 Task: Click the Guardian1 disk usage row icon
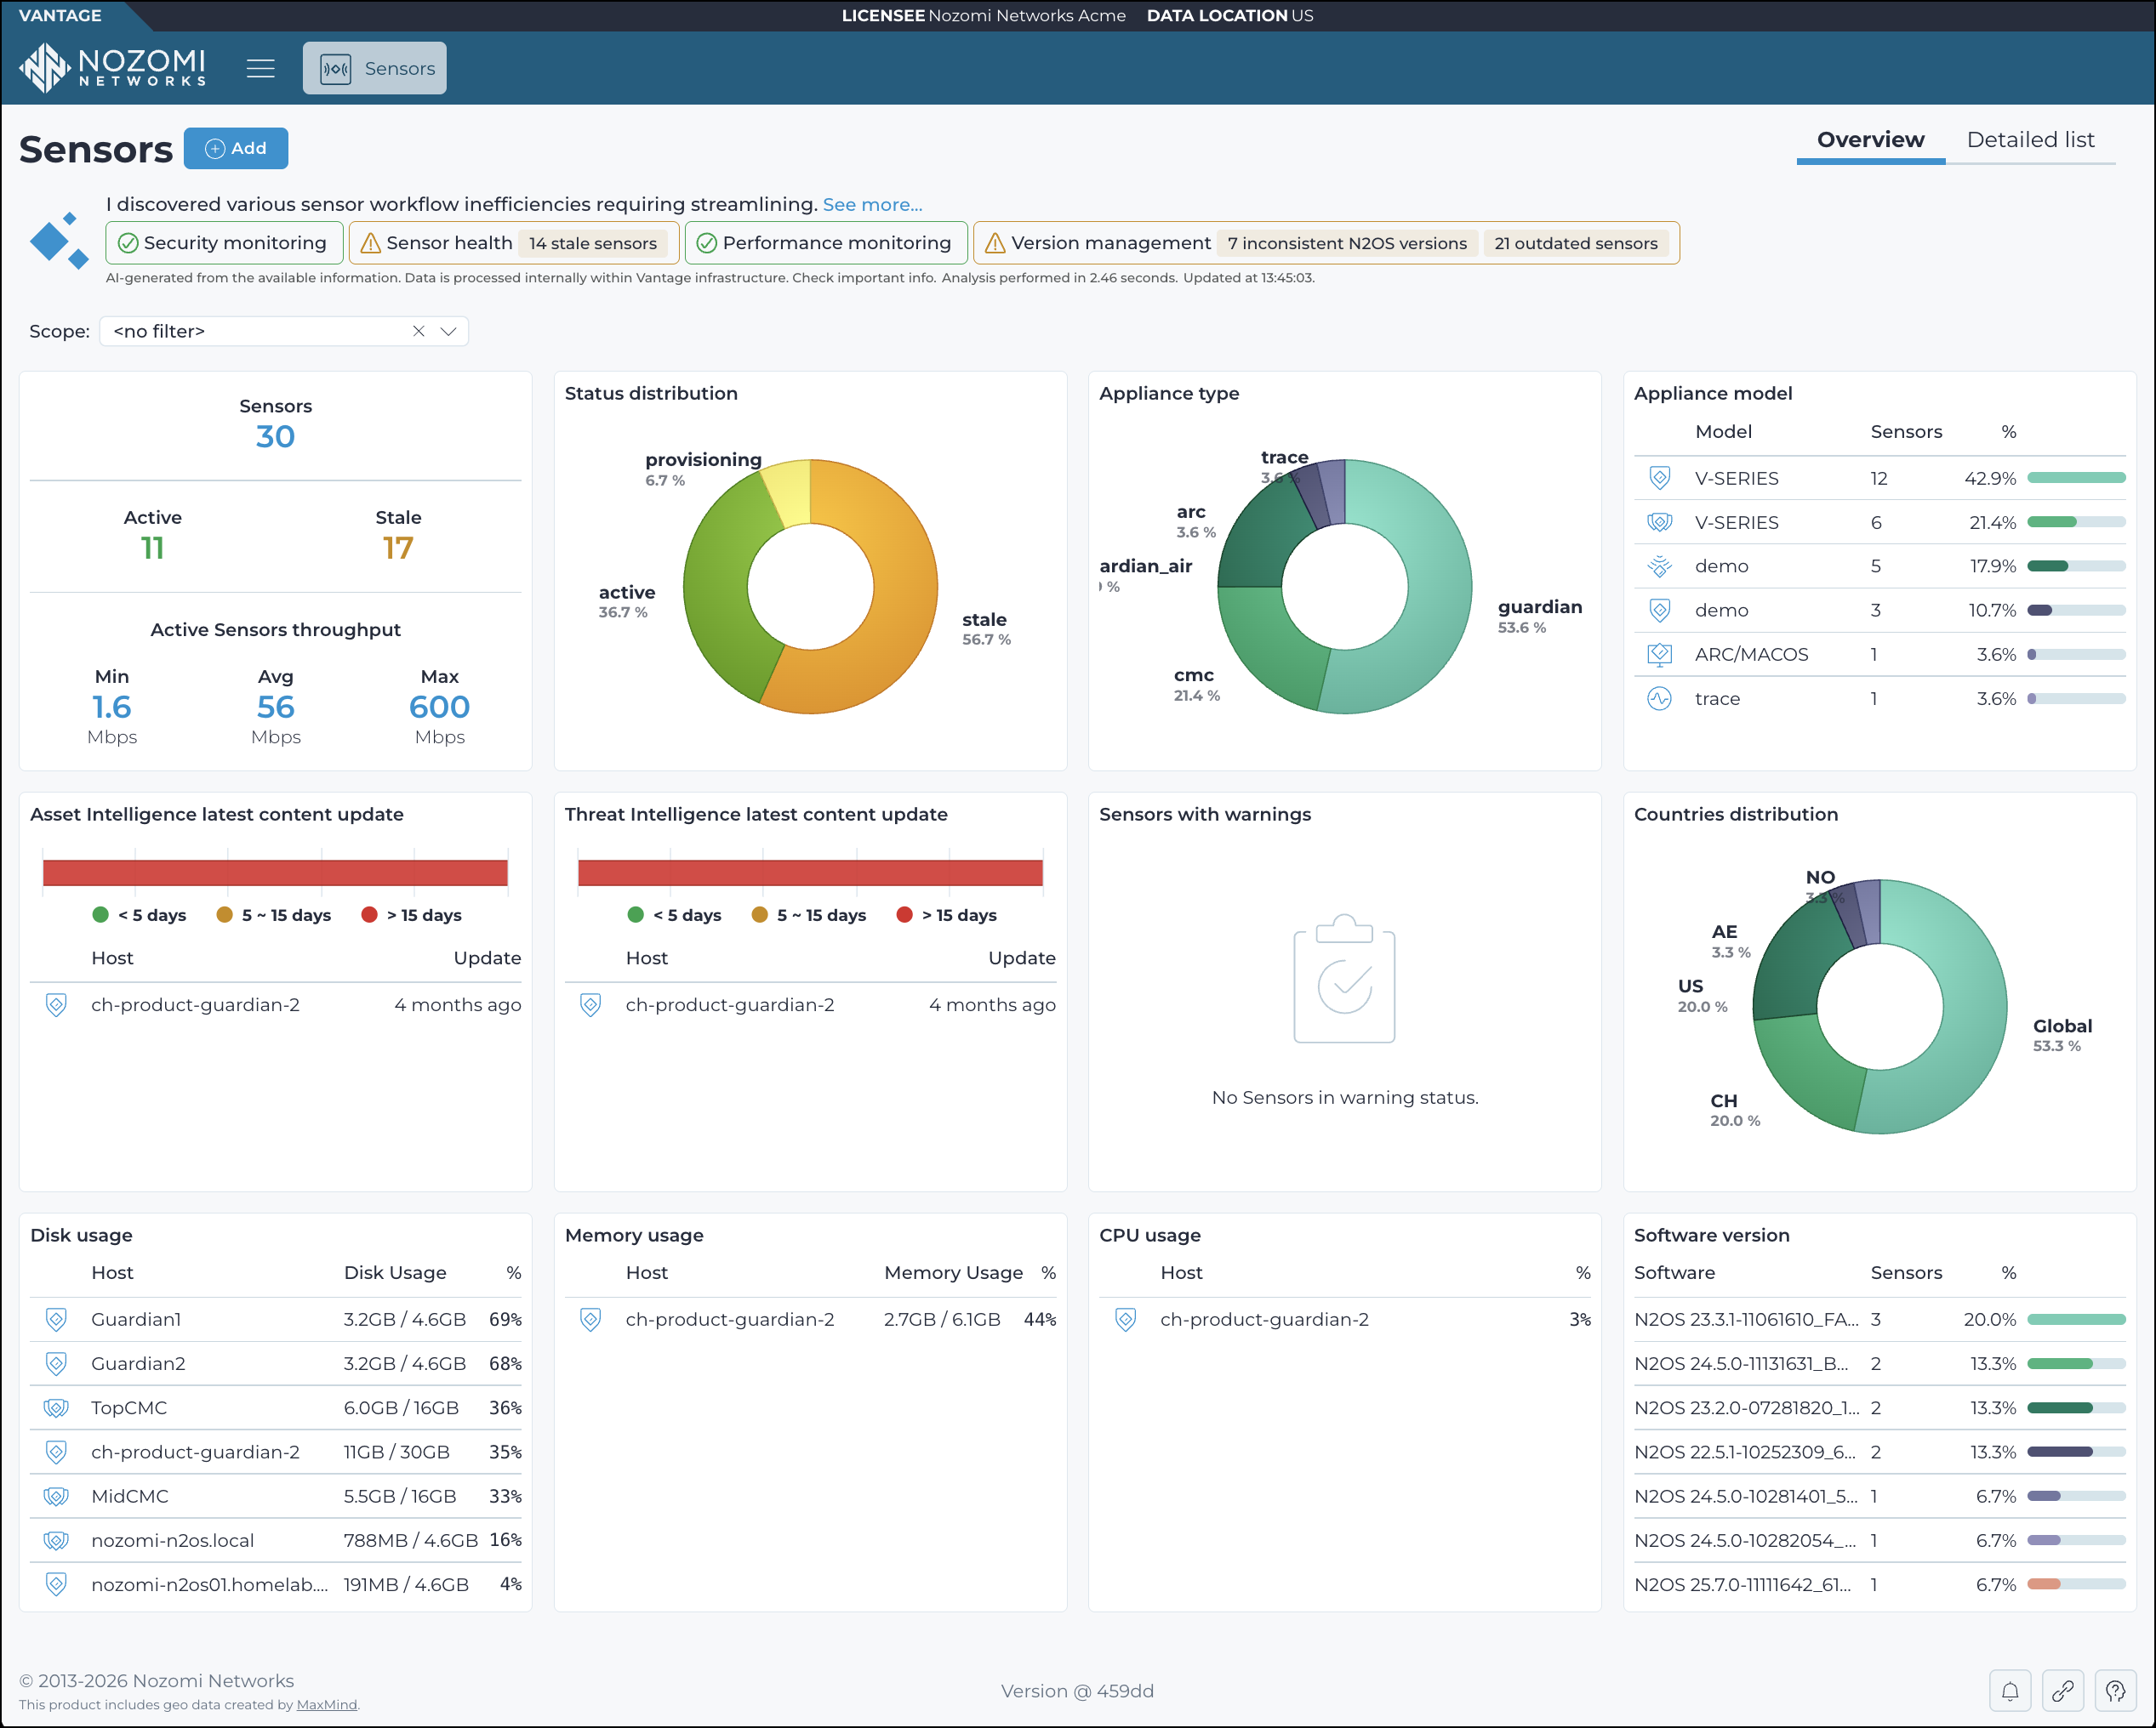pyautogui.click(x=56, y=1319)
